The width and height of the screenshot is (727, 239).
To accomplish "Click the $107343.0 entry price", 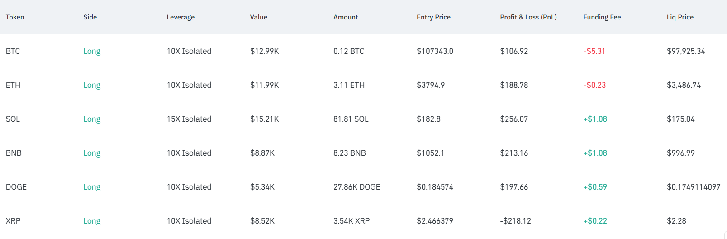I will click(435, 51).
